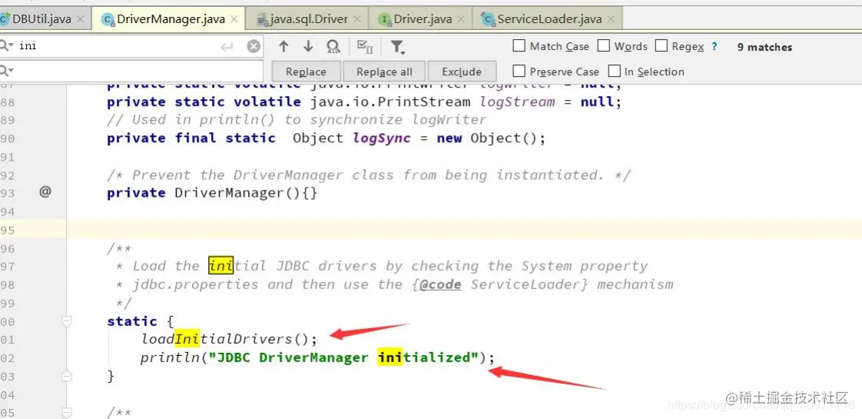The width and height of the screenshot is (862, 419).
Task: Open replace history dropdown in replace field
Action: 7,71
